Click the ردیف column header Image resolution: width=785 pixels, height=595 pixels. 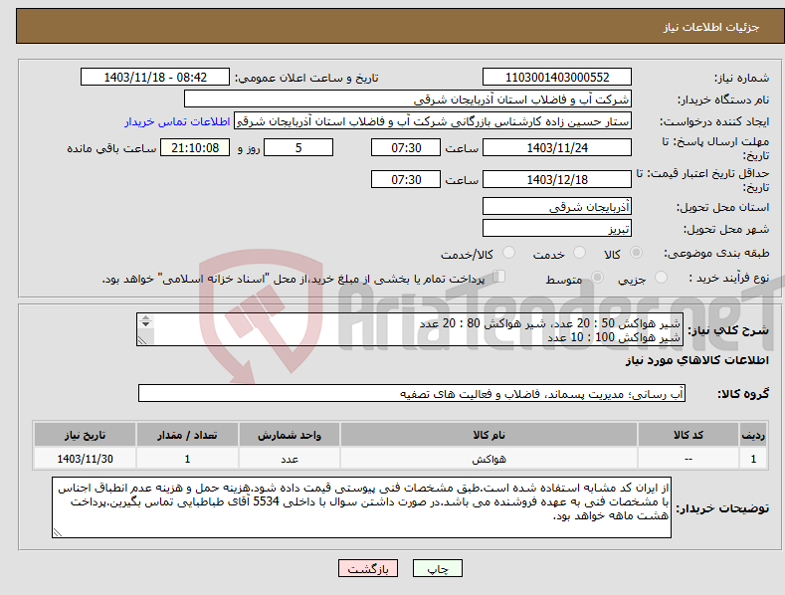click(x=753, y=435)
